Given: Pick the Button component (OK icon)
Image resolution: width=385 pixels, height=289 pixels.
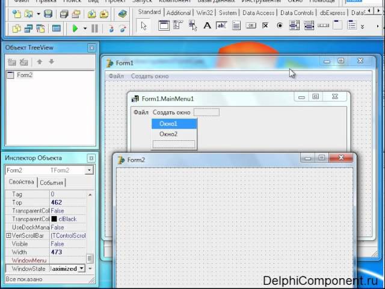Looking at the screenshot, I should pyautogui.click(x=251, y=25).
